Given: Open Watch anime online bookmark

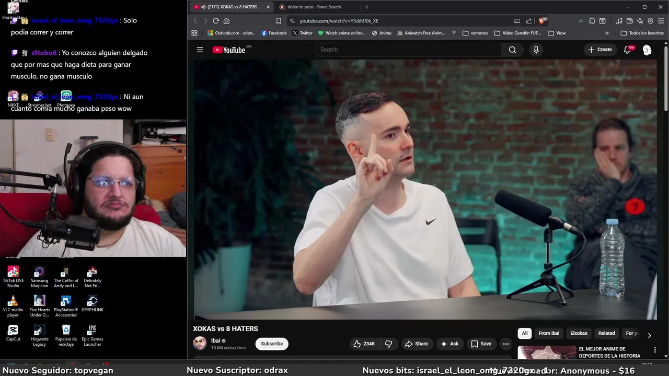Looking at the screenshot, I should (341, 33).
